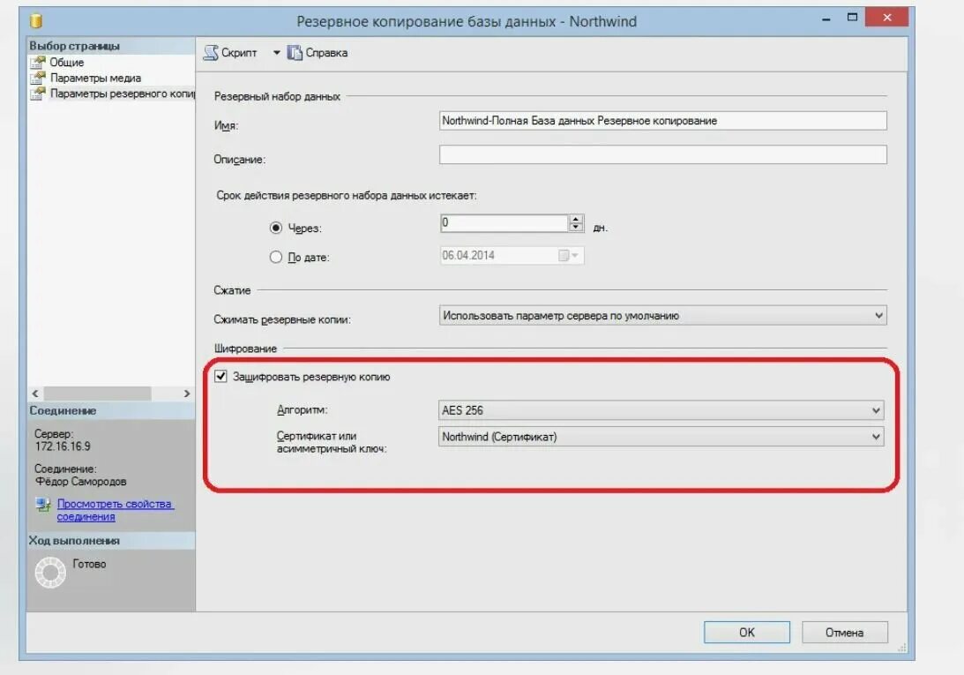
Task: Toggle Зашифровать резервную копию checkbox
Action: [x=220, y=376]
